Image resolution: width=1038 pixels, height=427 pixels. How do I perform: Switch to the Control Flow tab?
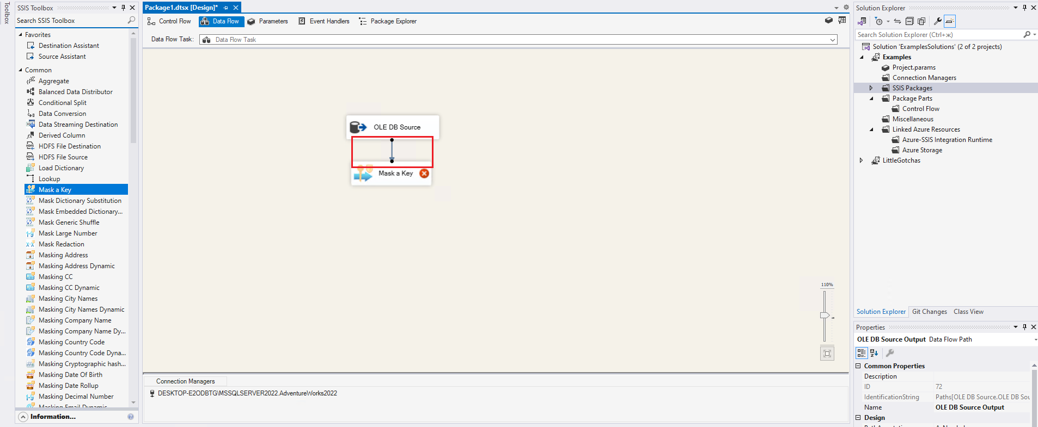tap(169, 21)
